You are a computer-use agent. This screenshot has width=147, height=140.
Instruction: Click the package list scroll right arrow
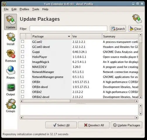pyautogui.click(x=136, y=101)
